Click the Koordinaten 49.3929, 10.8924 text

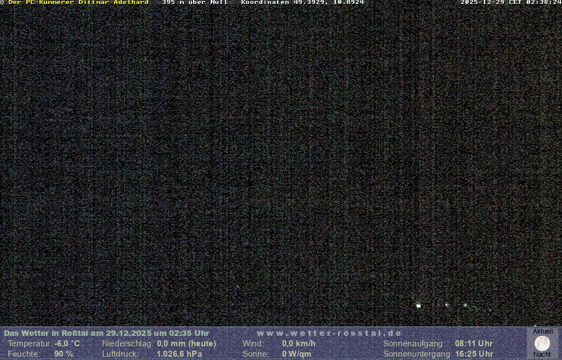click(302, 2)
